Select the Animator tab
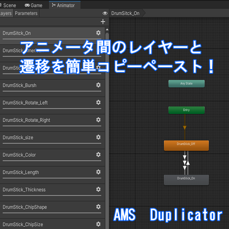The height and width of the screenshot is (229, 229). point(65,6)
